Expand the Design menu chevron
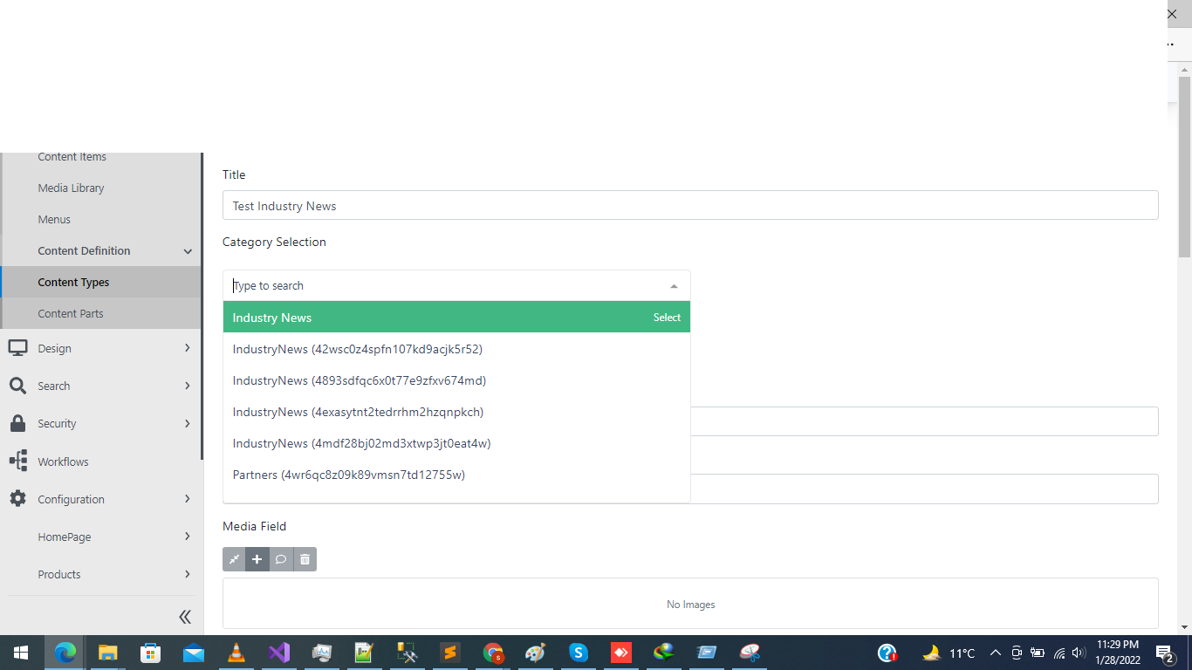The height and width of the screenshot is (670, 1192). 188,348
